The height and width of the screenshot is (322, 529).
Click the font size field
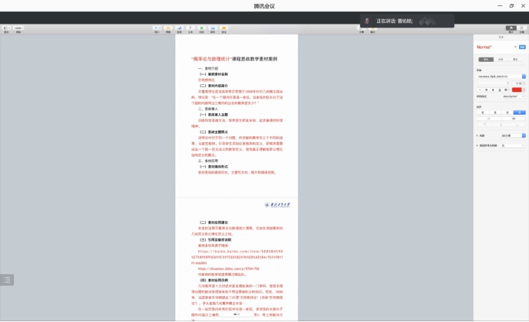point(518,83)
